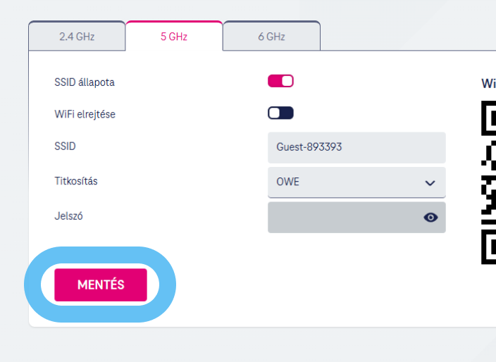
Task: Click the "SSID" field label
Action: click(65, 146)
